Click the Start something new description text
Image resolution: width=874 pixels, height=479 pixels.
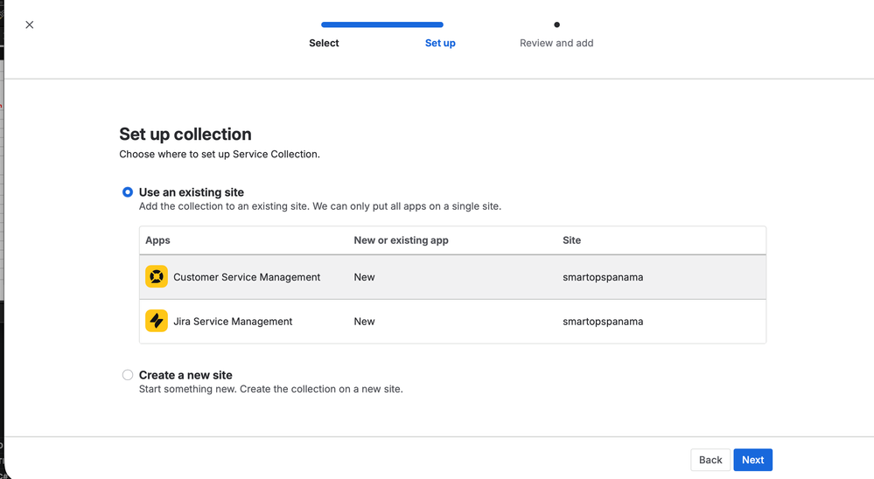(x=271, y=389)
